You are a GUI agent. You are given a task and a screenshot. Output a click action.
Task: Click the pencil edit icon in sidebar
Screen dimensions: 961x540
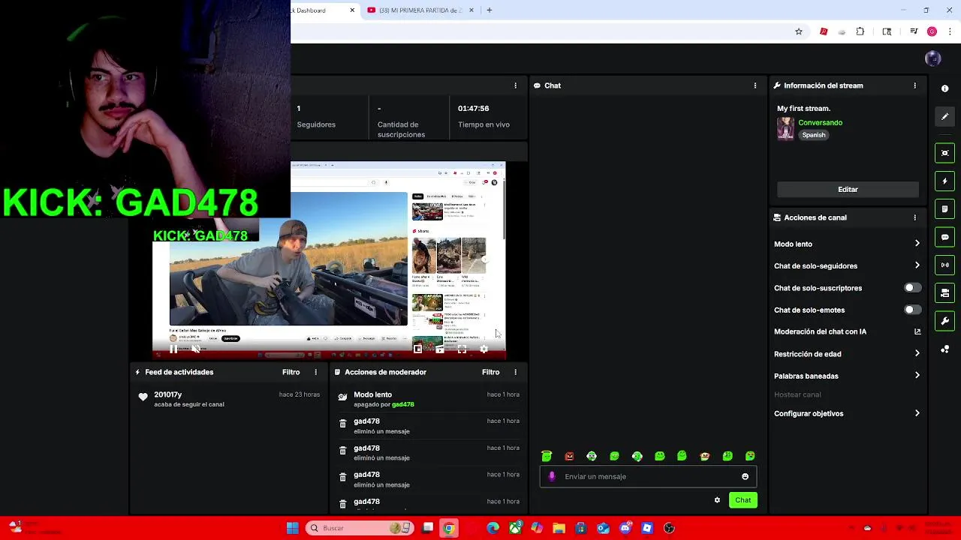pyautogui.click(x=944, y=116)
